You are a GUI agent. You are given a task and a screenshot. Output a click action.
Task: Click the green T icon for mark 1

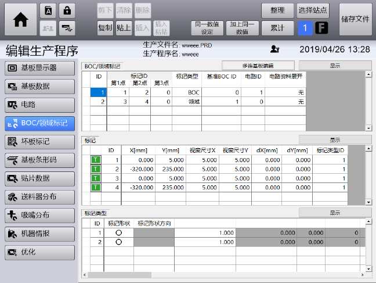96,160
